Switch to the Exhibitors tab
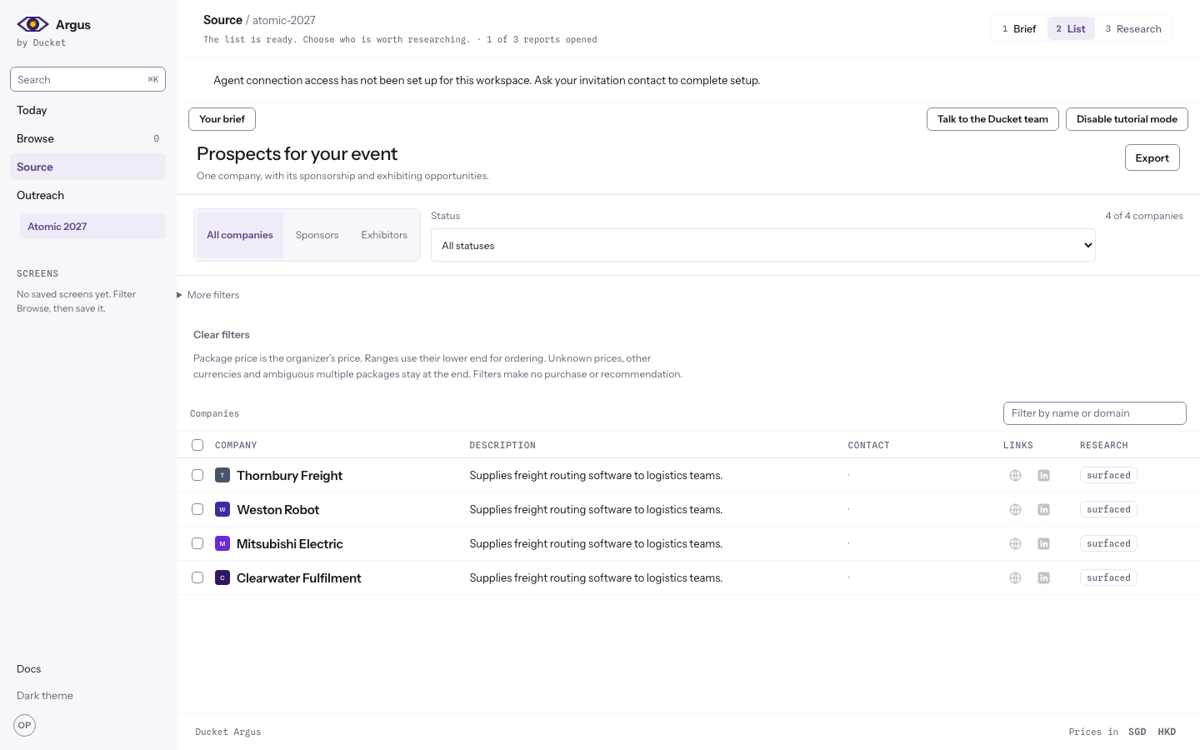Image resolution: width=1200 pixels, height=750 pixels. pyautogui.click(x=384, y=235)
